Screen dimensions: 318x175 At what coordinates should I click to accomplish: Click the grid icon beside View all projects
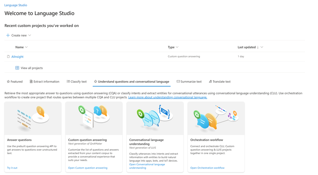(17, 68)
